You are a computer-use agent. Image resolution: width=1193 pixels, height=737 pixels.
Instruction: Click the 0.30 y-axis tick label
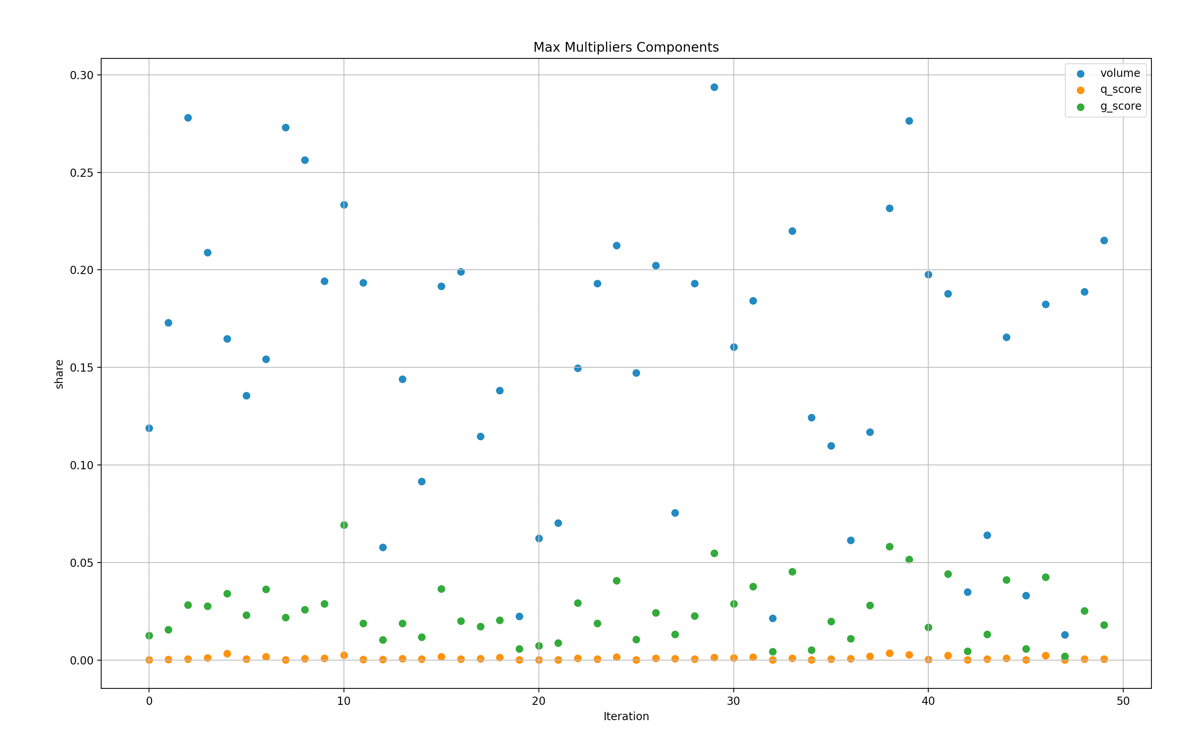coord(82,75)
